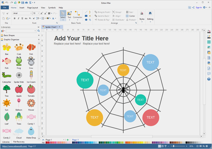Add the Spider Web shape from library
The height and width of the screenshot is (149, 212).
point(19,77)
